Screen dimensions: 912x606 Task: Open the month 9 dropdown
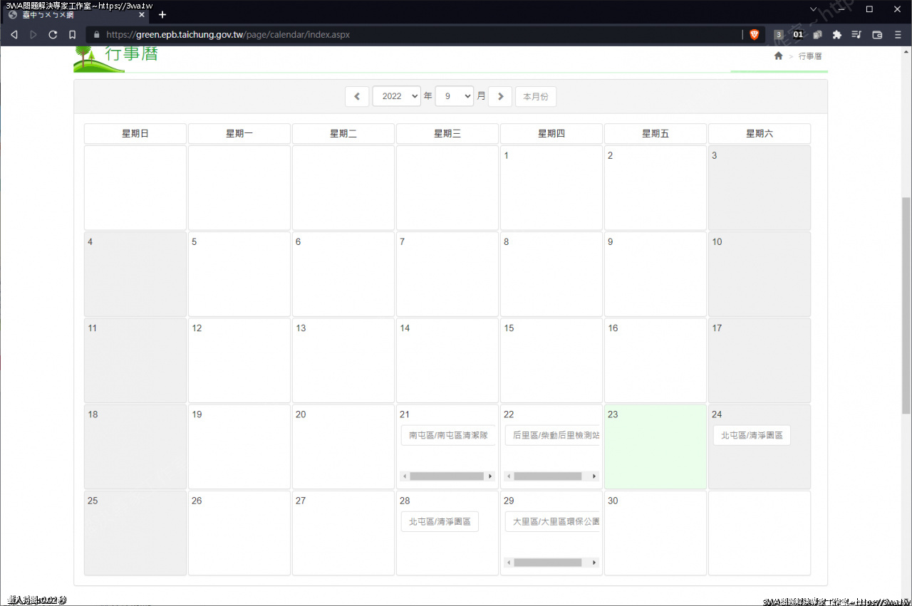(454, 95)
